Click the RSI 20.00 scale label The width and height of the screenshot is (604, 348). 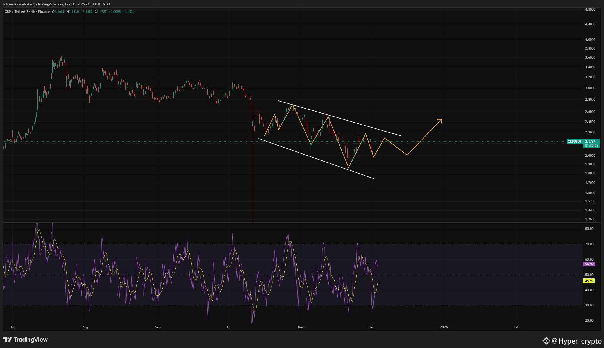coord(589,321)
